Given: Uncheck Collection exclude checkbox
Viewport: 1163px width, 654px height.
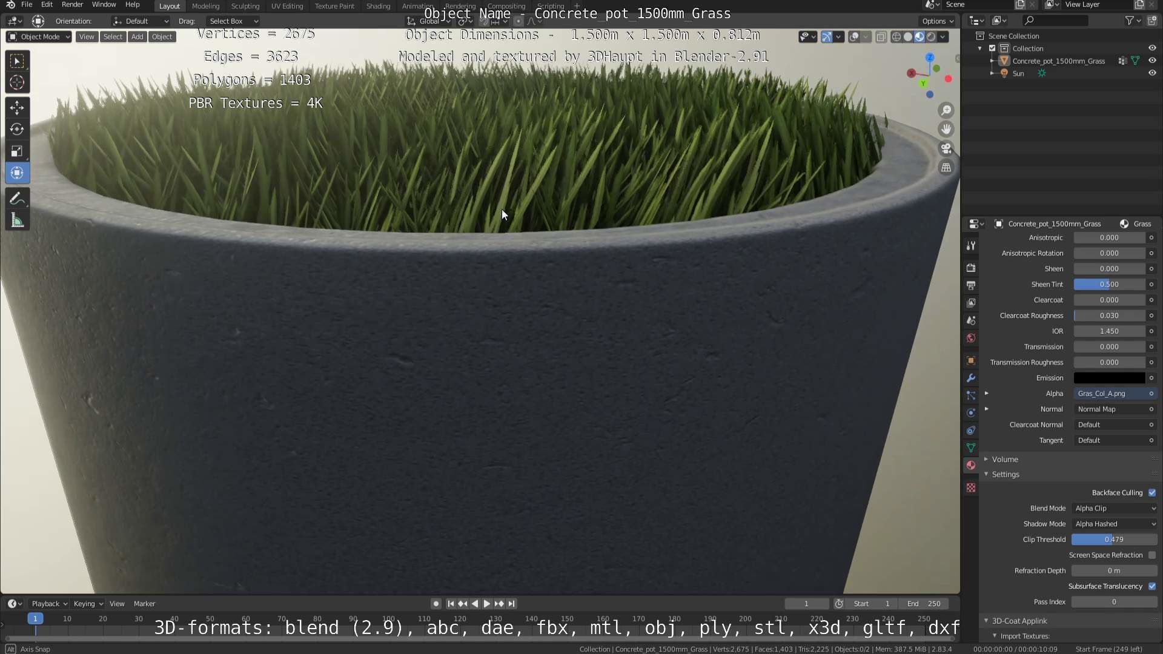Looking at the screenshot, I should click(992, 48).
